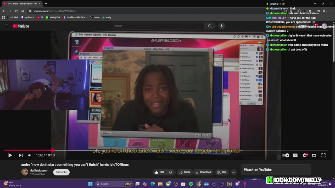
Task: Open the Mail bookmark
Action: pos(14,17)
